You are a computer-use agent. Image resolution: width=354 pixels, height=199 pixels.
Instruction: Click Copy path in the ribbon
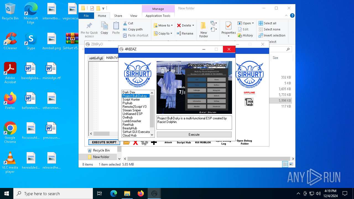(133, 29)
